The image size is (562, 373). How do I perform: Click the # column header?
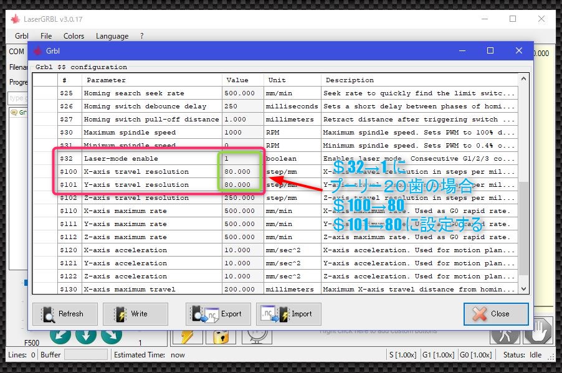click(70, 80)
